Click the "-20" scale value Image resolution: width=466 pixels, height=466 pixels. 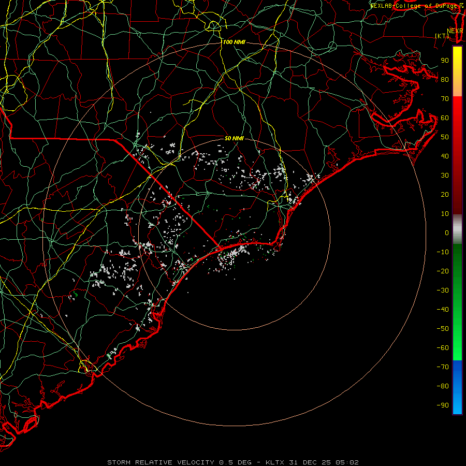443,271
